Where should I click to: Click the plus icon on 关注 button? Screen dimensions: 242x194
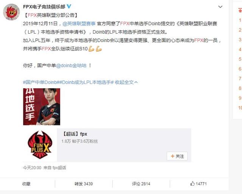[172, 156]
